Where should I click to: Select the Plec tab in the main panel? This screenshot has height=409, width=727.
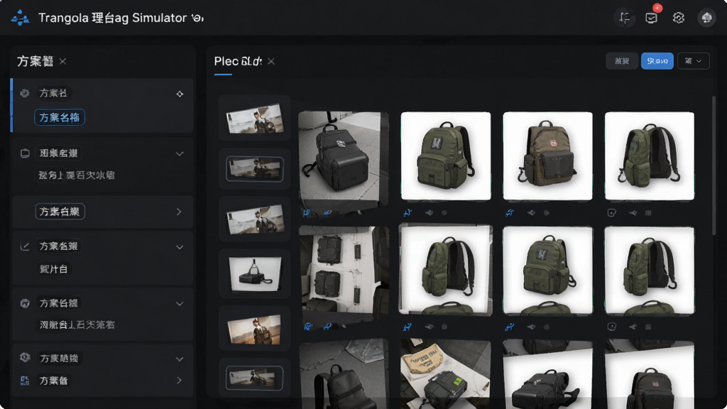(238, 61)
